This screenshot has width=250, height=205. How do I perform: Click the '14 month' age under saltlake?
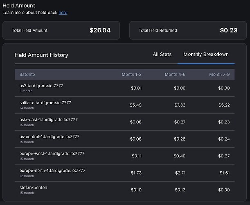coord(27,108)
